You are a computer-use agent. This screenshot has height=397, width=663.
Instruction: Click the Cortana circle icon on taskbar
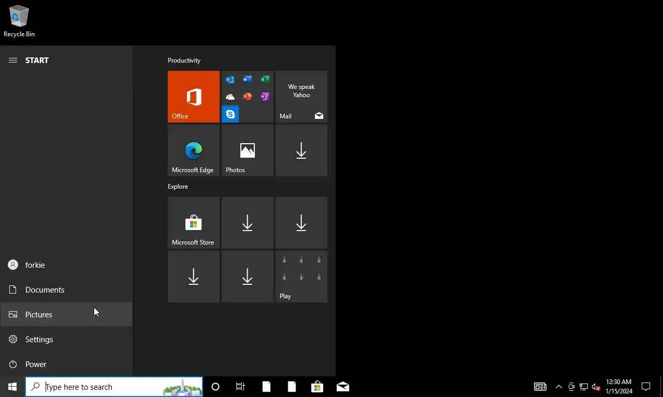point(215,387)
